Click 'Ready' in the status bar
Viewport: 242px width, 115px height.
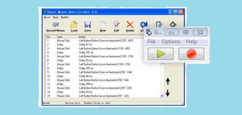click(46, 103)
